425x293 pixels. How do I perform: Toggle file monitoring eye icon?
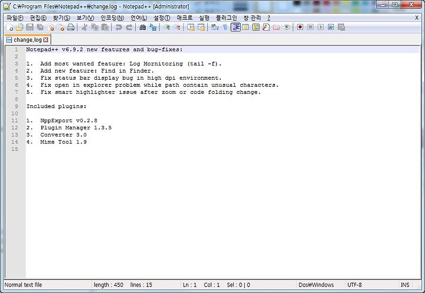pos(287,27)
